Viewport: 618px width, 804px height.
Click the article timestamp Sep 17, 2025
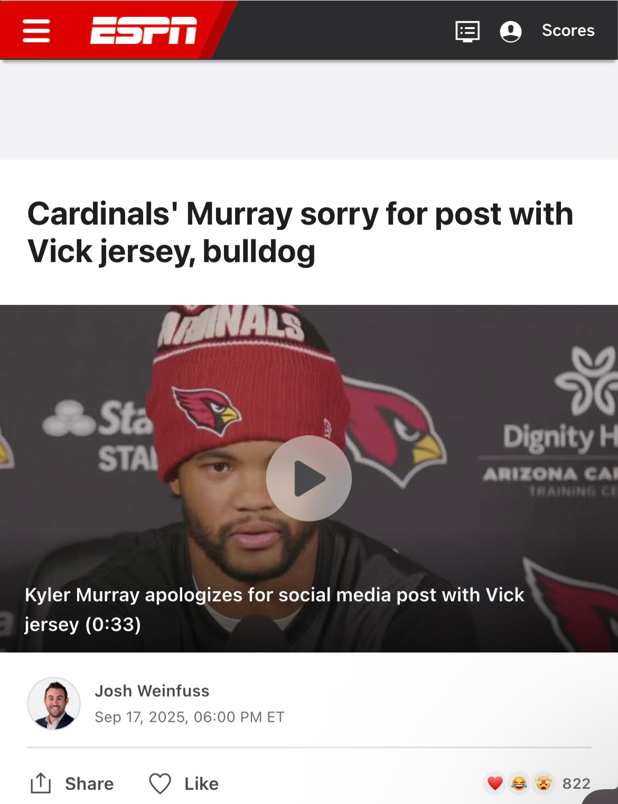189,717
